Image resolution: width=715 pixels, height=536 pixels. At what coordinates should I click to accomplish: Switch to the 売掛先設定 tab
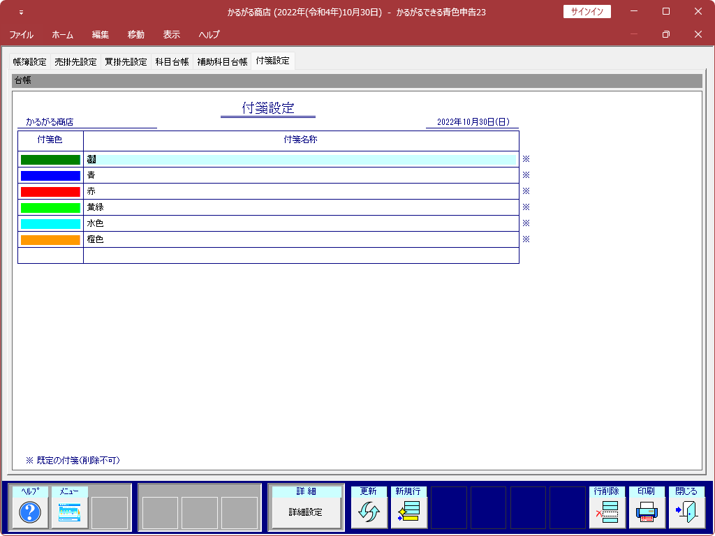[x=75, y=62]
